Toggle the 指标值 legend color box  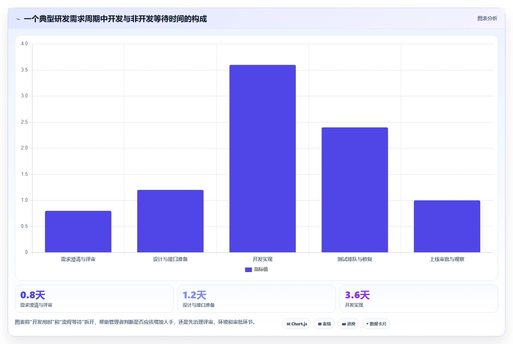point(248,269)
